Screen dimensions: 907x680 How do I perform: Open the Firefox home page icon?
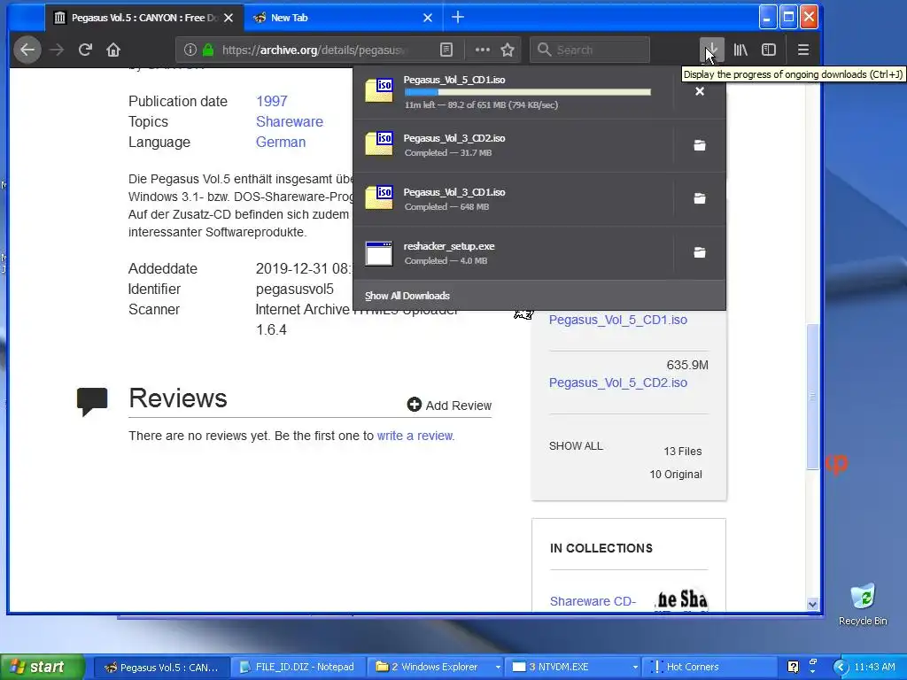pos(113,50)
